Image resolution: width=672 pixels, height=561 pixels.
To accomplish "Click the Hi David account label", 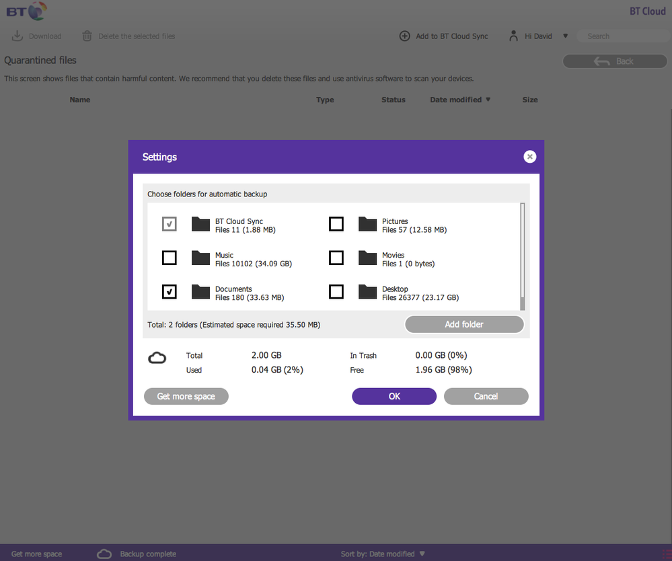I will click(538, 36).
